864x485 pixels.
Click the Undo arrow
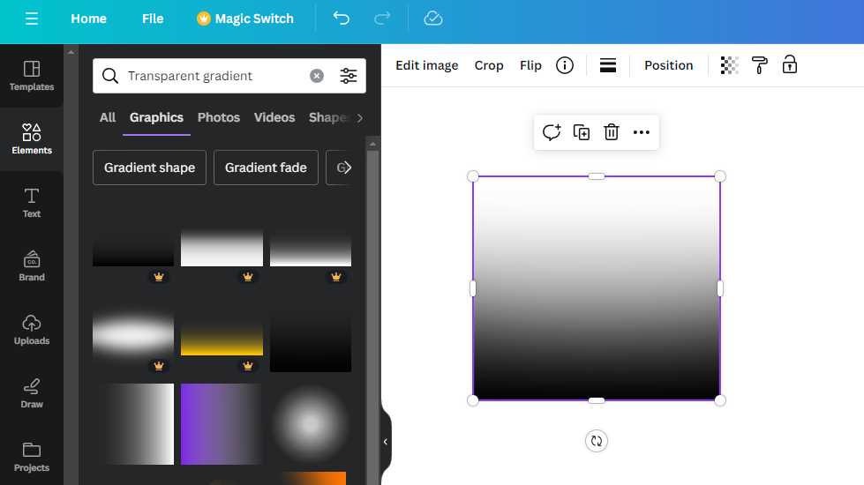(x=341, y=19)
